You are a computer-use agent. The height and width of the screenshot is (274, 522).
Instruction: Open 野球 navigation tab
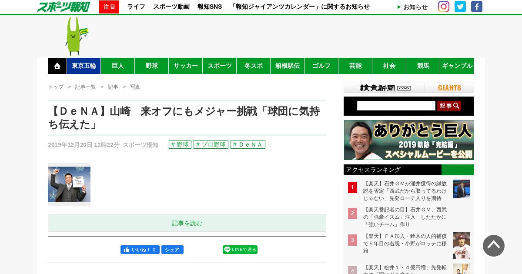click(152, 66)
